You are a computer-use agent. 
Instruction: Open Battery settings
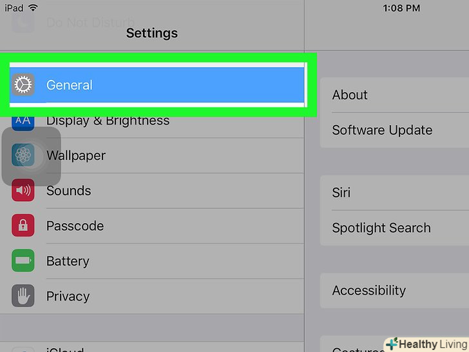pos(68,261)
